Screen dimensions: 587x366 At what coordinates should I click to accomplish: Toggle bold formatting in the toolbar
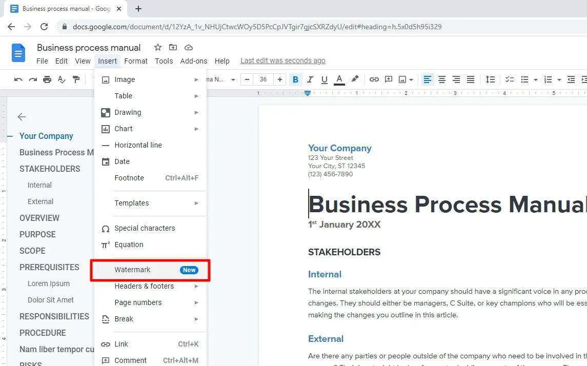click(x=295, y=79)
